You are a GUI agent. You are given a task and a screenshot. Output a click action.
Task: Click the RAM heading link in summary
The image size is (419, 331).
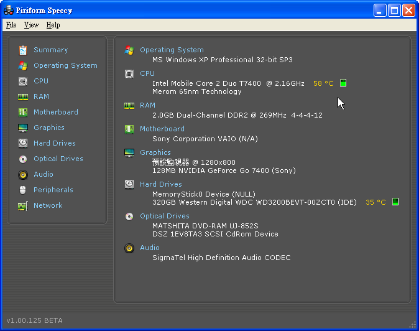coord(147,105)
